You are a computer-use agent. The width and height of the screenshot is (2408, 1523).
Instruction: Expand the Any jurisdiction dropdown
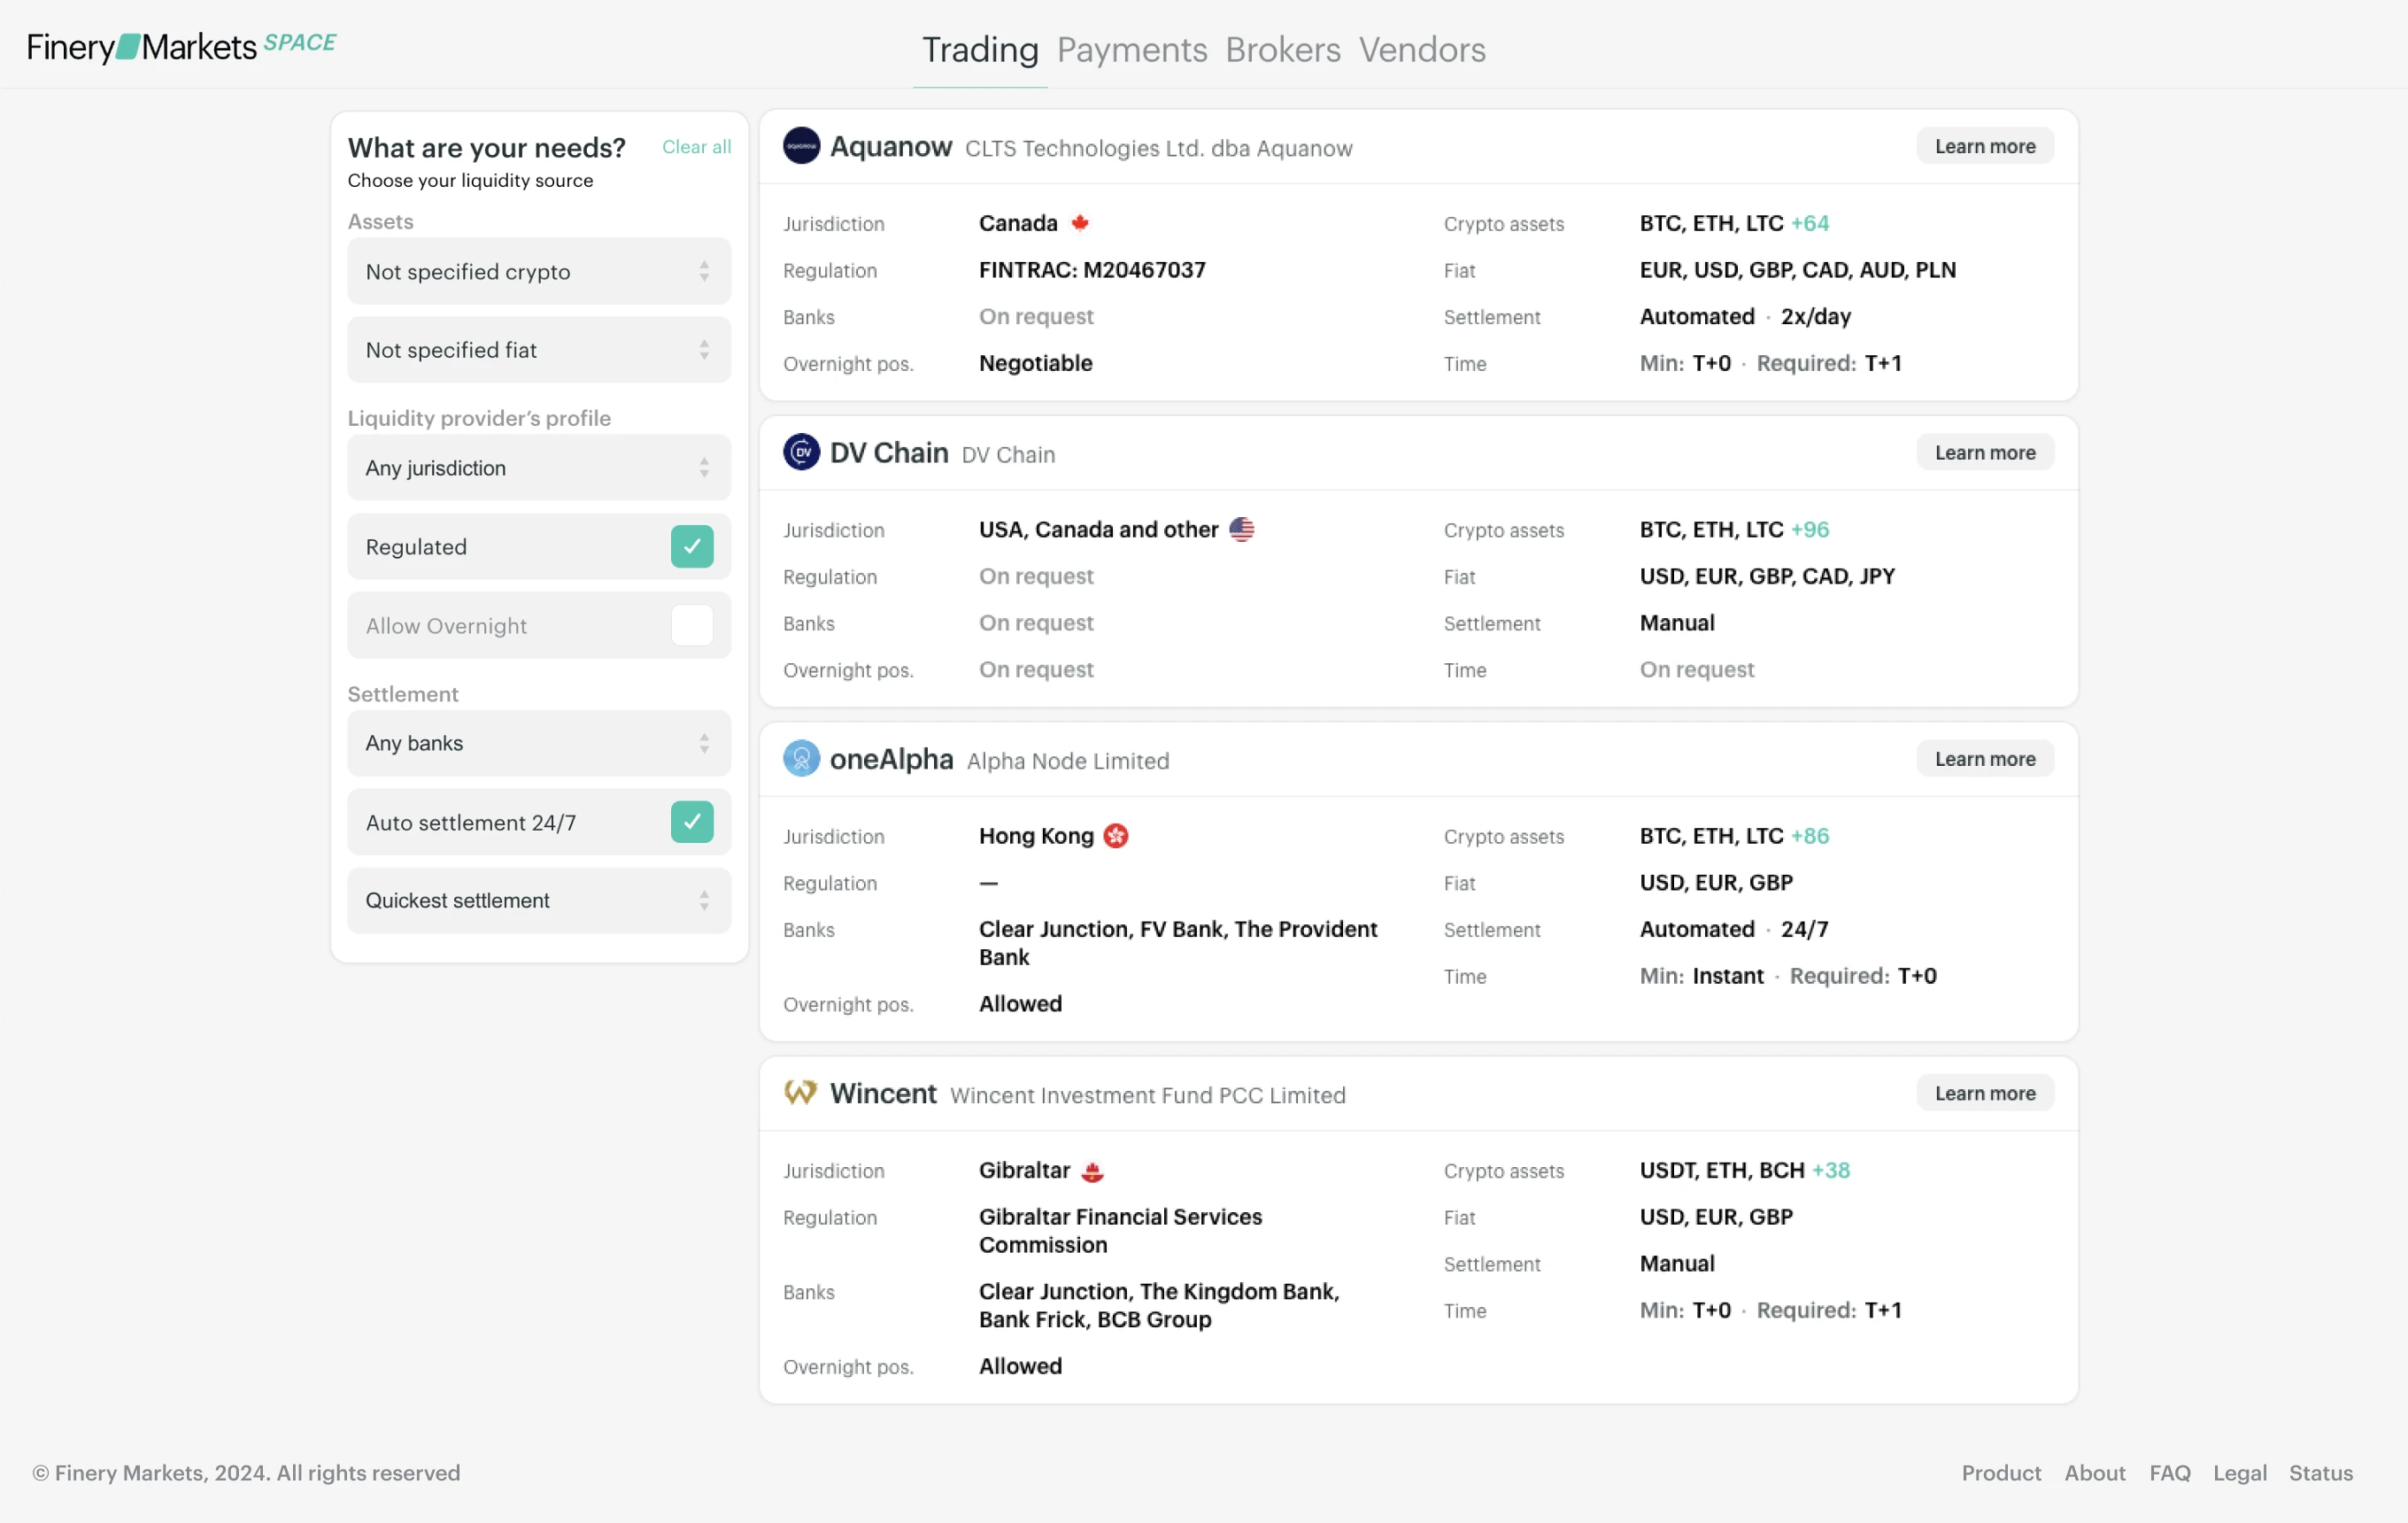(538, 467)
